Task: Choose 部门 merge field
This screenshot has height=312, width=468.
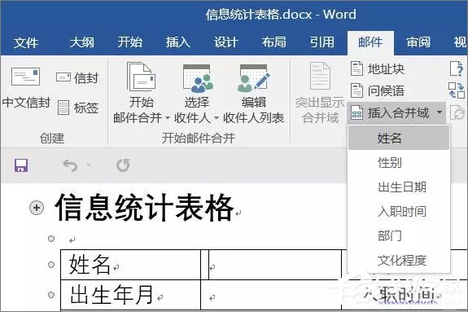Action: click(x=399, y=236)
